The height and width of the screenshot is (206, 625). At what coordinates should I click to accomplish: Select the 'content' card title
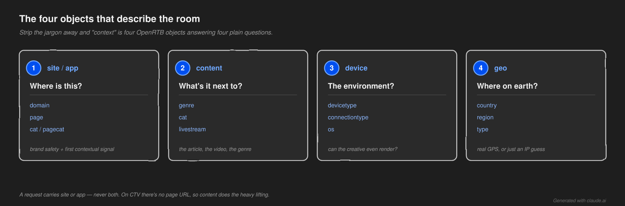point(209,68)
